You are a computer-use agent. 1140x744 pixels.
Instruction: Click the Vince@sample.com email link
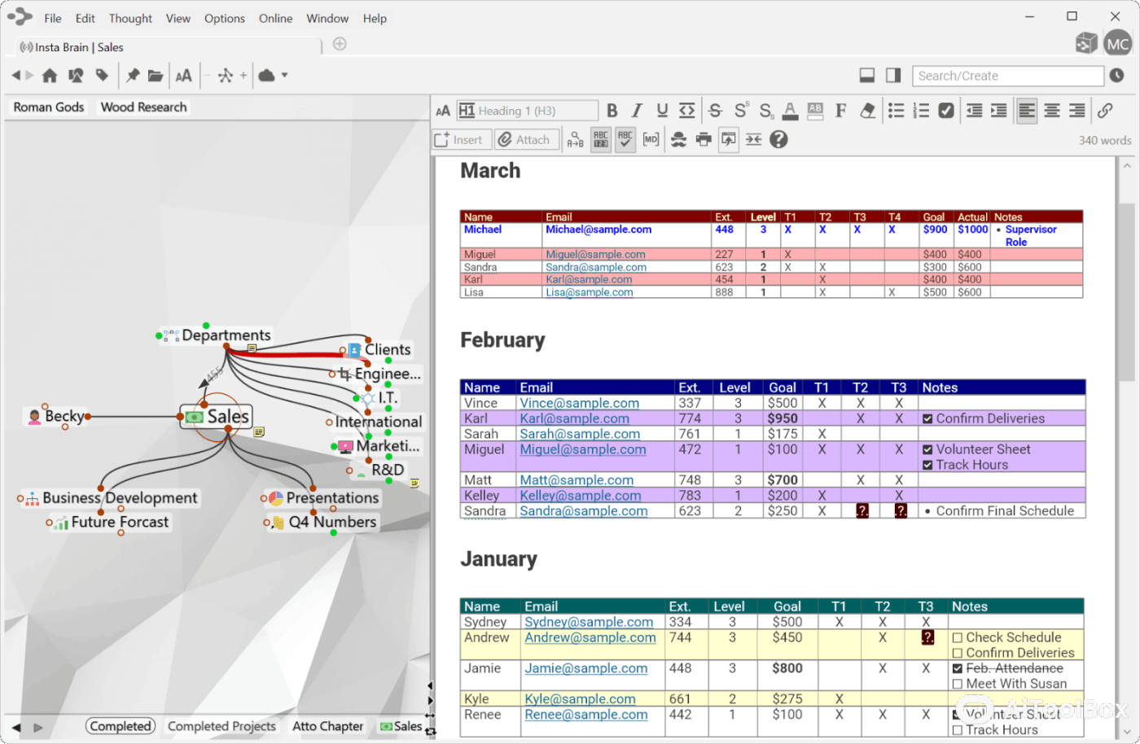(579, 403)
